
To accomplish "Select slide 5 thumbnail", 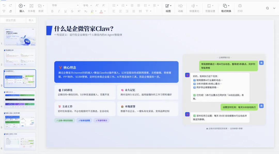I will coord(20,121).
